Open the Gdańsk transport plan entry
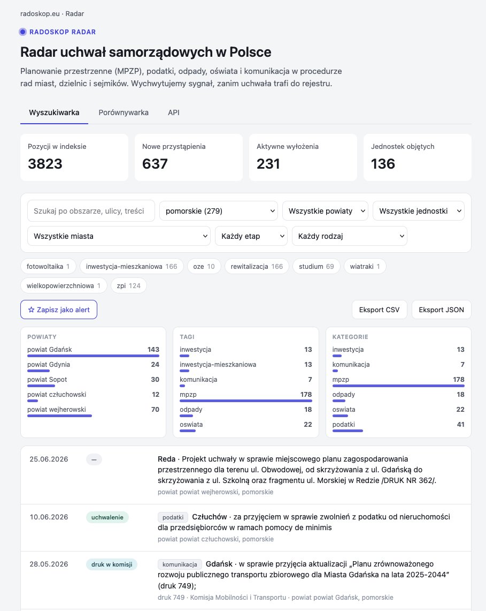 tap(245, 580)
